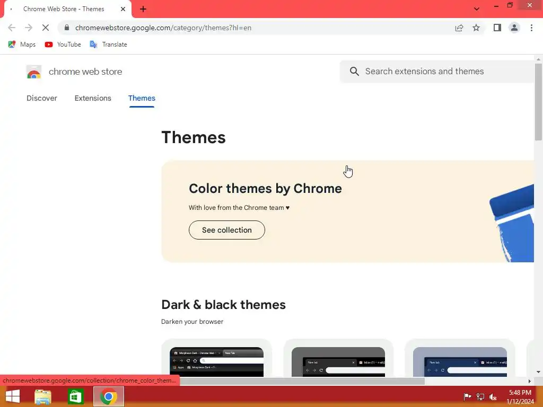Click the scrollbar down arrow
Screen dimensions: 543x407
click(538, 372)
